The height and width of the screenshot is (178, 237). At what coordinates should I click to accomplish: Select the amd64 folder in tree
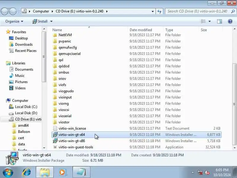point(23,125)
